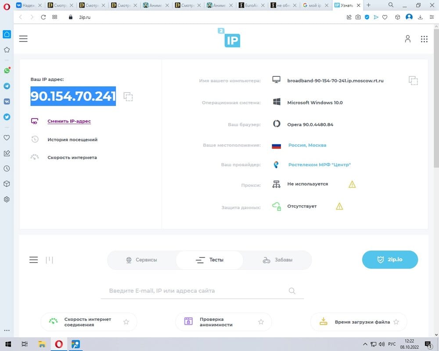Open the VK sidebar messenger
Image resolution: width=439 pixels, height=351 pixels.
(7, 101)
